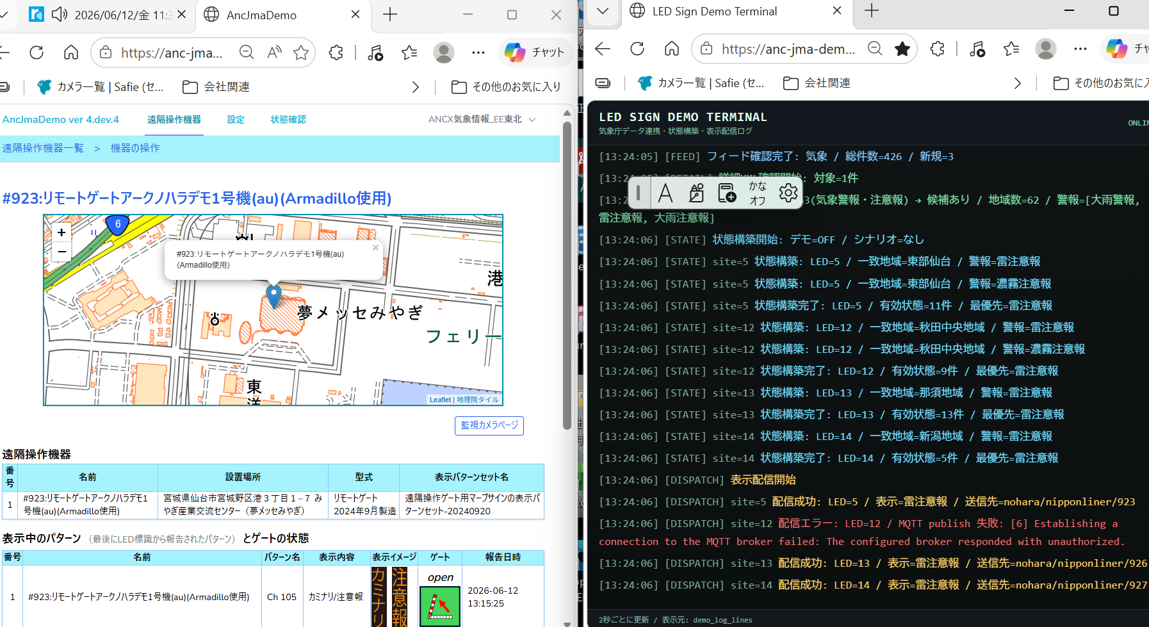Image resolution: width=1149 pixels, height=627 pixels.
Task: Open profile avatar in right browser
Action: [x=1046, y=49]
